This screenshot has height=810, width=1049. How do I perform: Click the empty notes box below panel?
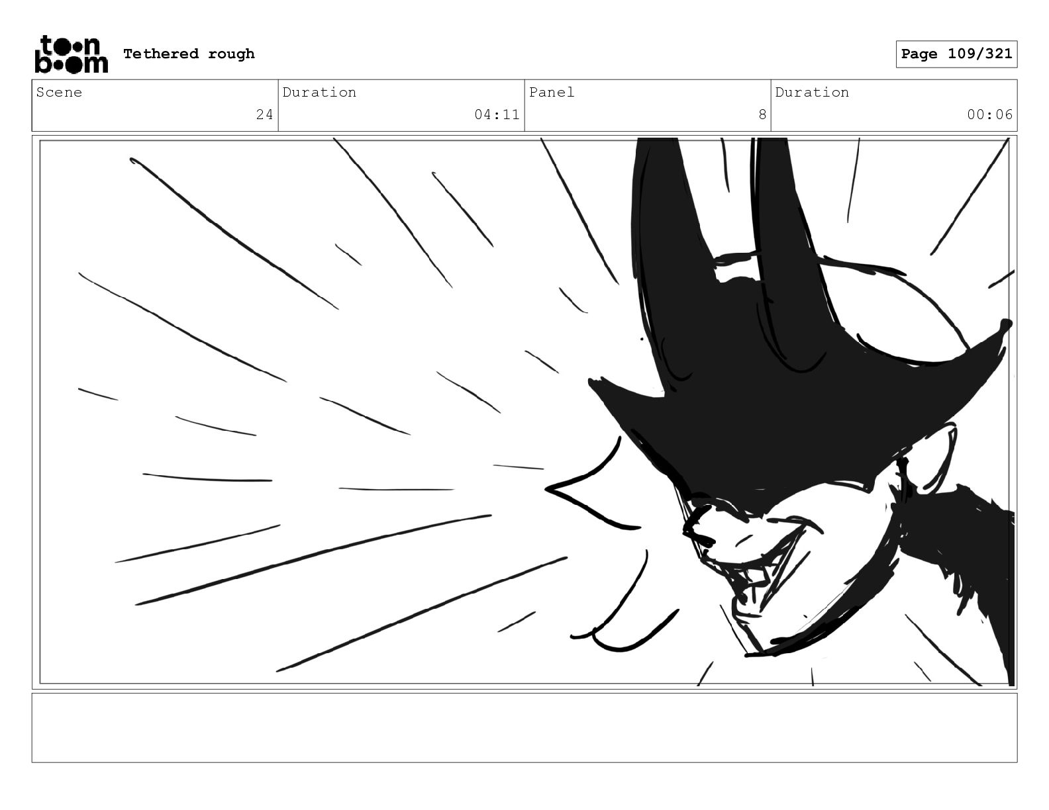524,727
